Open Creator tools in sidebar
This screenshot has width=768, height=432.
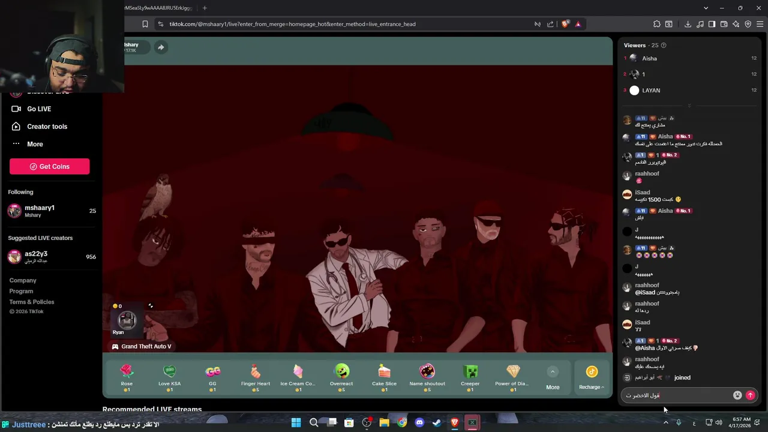tap(47, 127)
